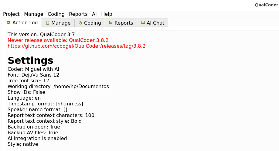Click the Settings heading in the log
This screenshot has width=279, height=151.
click(30, 60)
